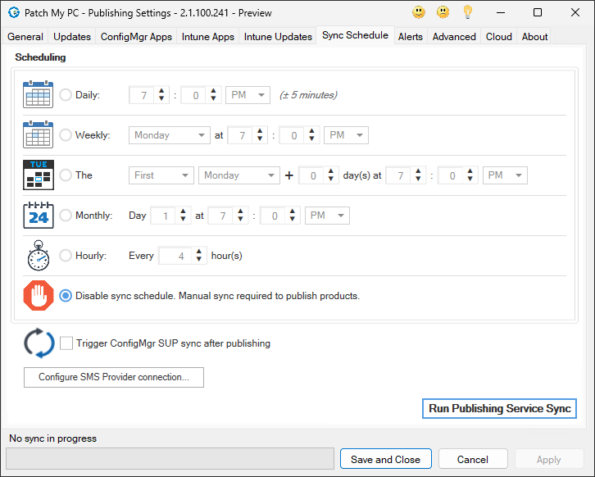This screenshot has height=477, width=595.
Task: Click the sync progress bar
Action: 170,458
